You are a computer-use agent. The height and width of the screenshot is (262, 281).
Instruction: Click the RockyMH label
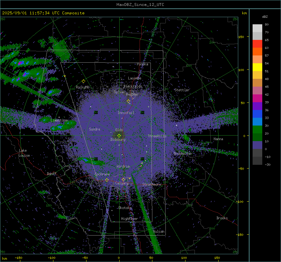[x=83, y=87]
